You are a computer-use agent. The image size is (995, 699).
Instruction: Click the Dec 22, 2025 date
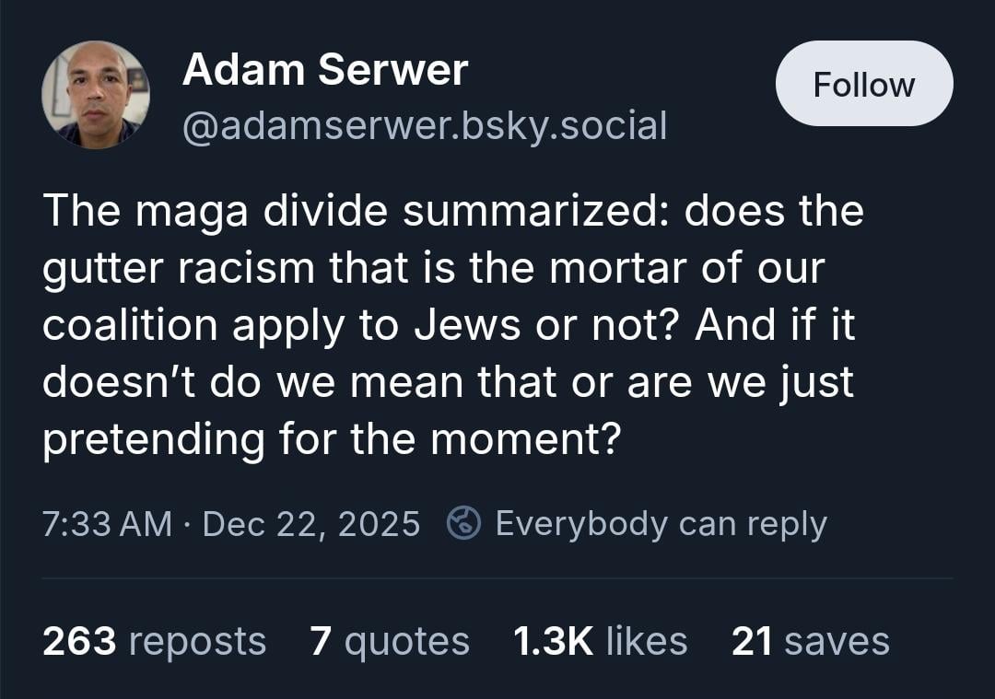coord(310,523)
